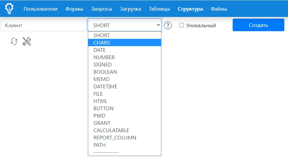The image size is (288, 161).
Task: Choose FILE type option
Action: [125, 94]
